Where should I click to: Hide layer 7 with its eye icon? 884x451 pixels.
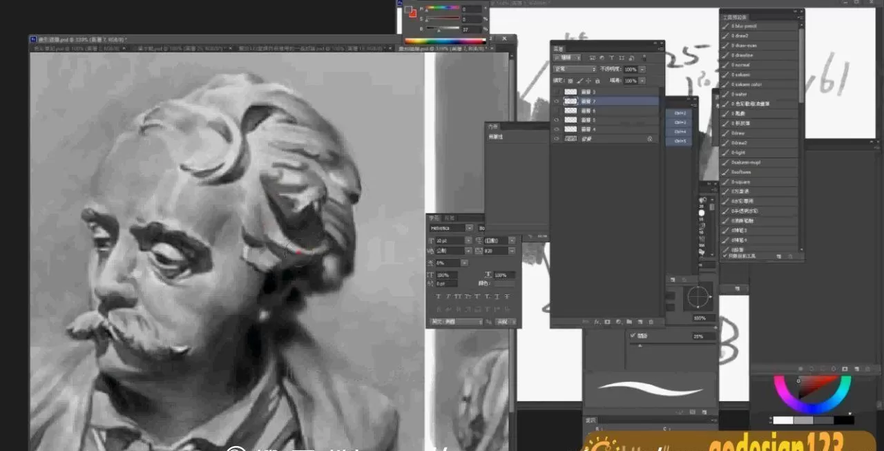[x=557, y=101]
